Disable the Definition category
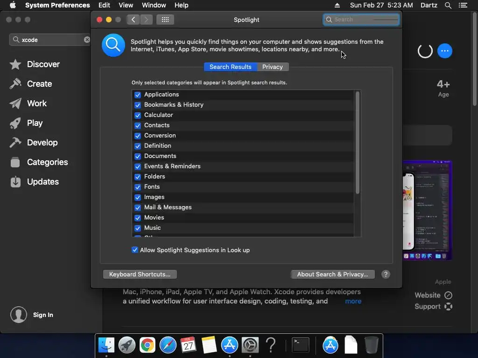The height and width of the screenshot is (358, 478). (x=138, y=146)
